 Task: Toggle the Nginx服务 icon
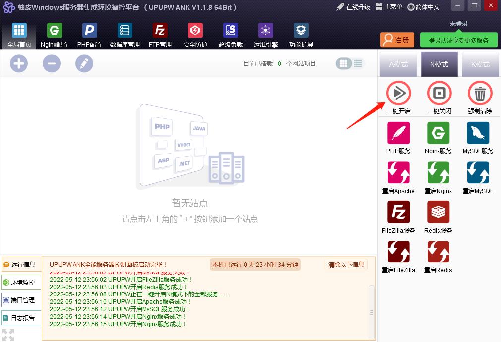click(438, 133)
